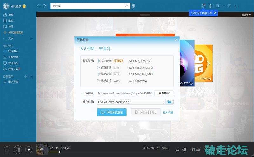Click the 下载到电脑 button

[111, 112]
